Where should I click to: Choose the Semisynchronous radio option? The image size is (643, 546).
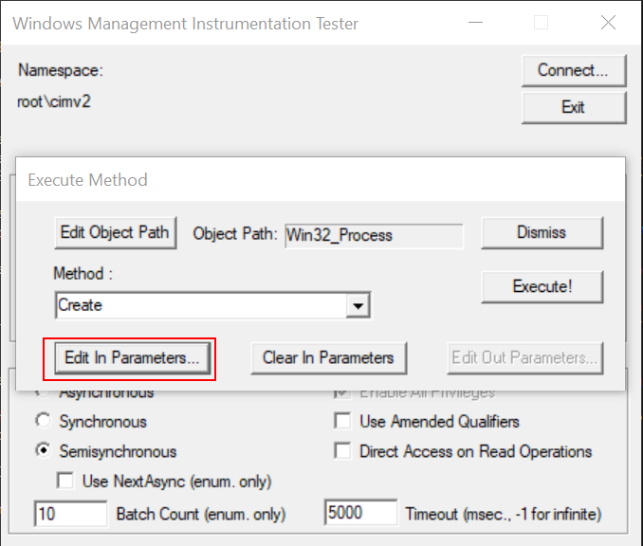42,451
